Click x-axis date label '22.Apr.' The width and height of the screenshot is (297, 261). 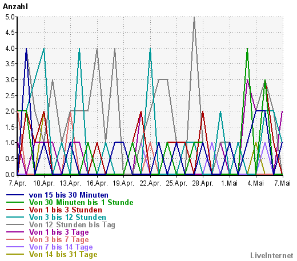tap(150, 183)
